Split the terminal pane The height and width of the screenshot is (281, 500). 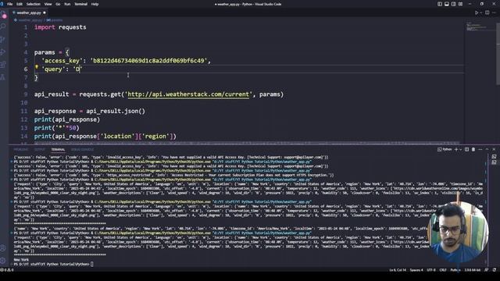click(466, 149)
